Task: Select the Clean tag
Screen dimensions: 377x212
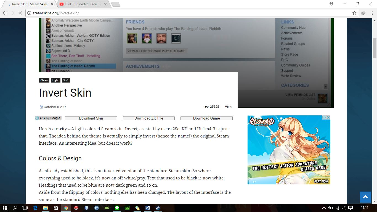Action: (44, 80)
